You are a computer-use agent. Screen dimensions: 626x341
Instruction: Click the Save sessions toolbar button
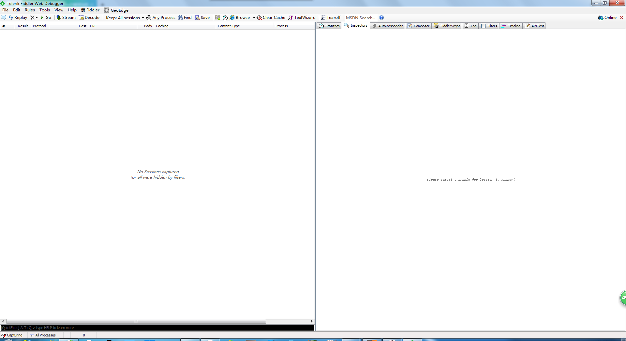coord(202,18)
